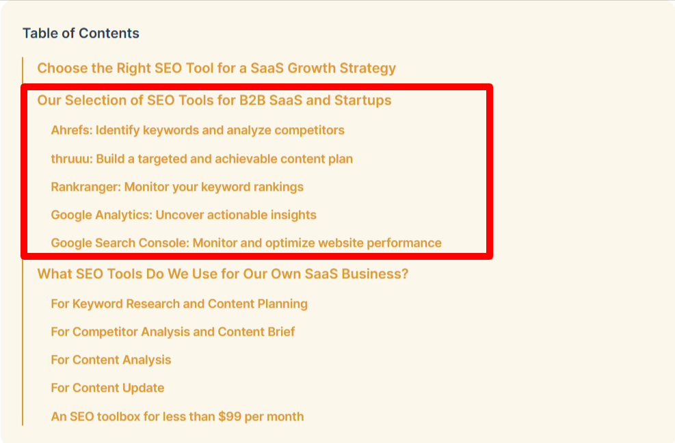Open the thruuu content plan link

[202, 159]
